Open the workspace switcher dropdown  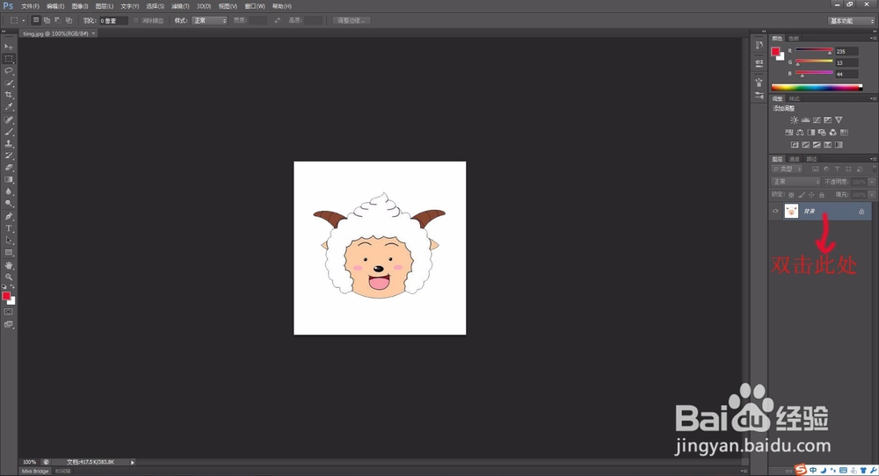(x=852, y=21)
